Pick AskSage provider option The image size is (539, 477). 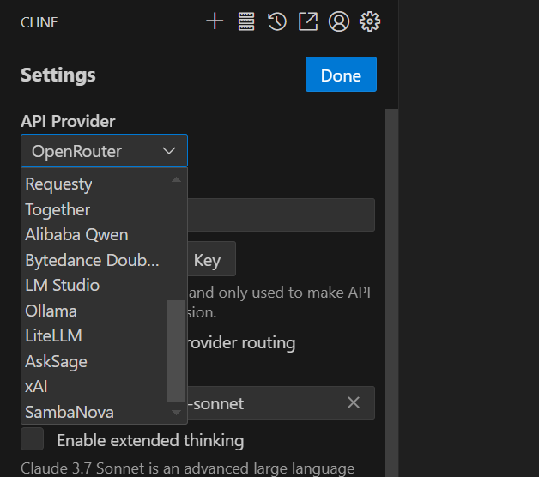point(94,361)
